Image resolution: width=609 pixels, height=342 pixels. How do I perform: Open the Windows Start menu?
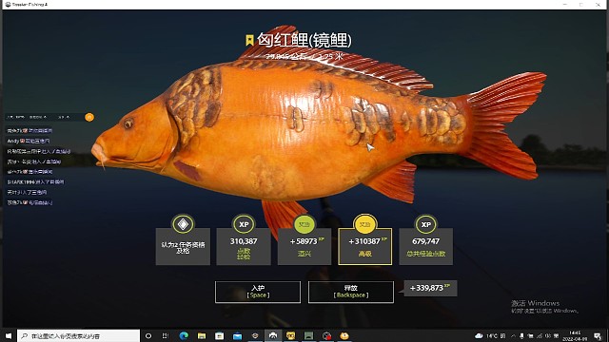[x=9, y=335]
